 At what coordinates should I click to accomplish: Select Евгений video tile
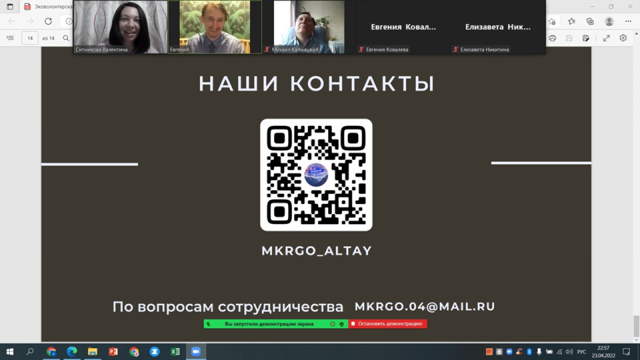[x=215, y=27]
